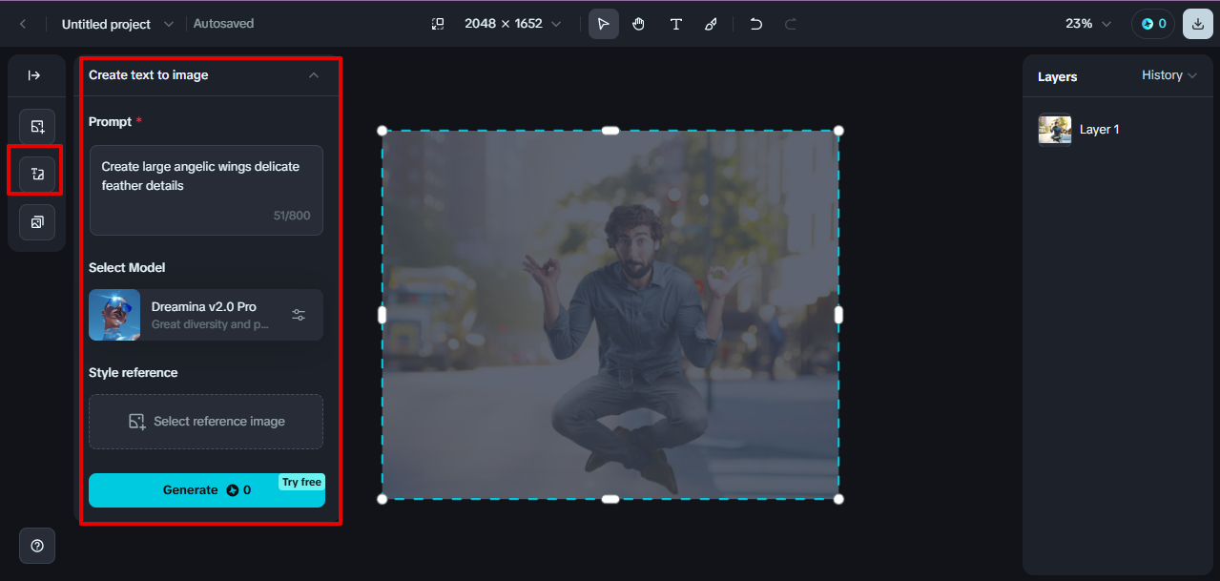Click the Autosaved status text
1220x581 pixels.
pyautogui.click(x=224, y=24)
